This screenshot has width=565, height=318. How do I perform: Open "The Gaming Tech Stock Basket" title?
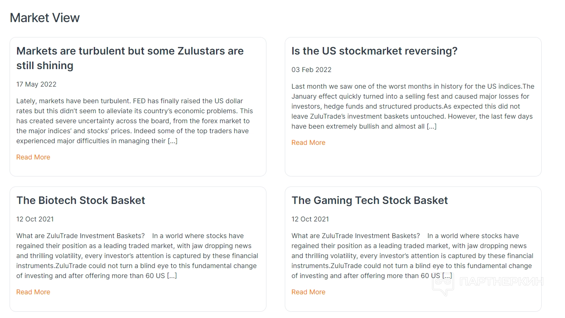[x=369, y=200]
